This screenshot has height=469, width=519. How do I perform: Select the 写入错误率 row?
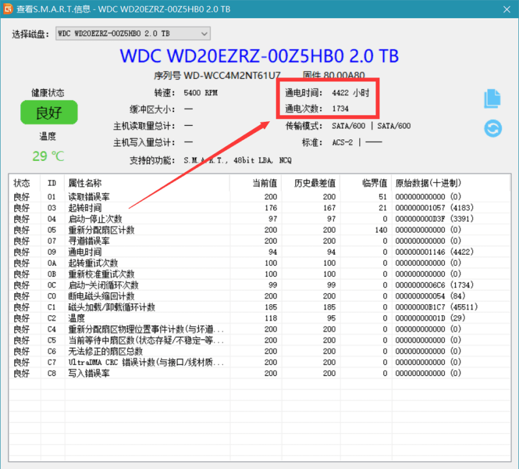point(259,373)
